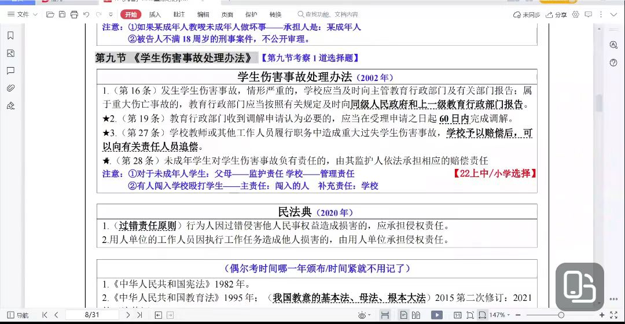Click the find-text icon on right sidebar
This screenshot has width=625, height=324.
click(613, 45)
